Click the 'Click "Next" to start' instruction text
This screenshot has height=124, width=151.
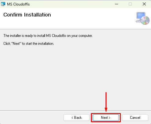[x=29, y=44]
